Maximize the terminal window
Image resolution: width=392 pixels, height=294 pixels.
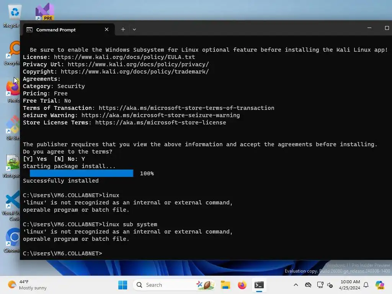[x=387, y=28]
